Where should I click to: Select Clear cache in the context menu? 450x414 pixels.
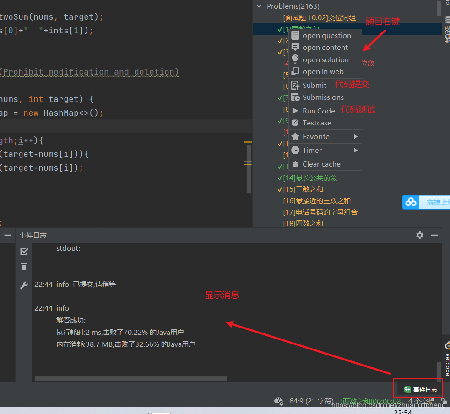click(x=325, y=164)
